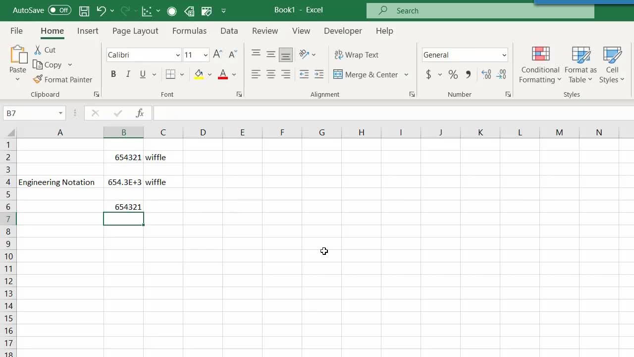Viewport: 634px width, 357px height.
Task: Click the circle record icon in title bar
Action: [172, 11]
